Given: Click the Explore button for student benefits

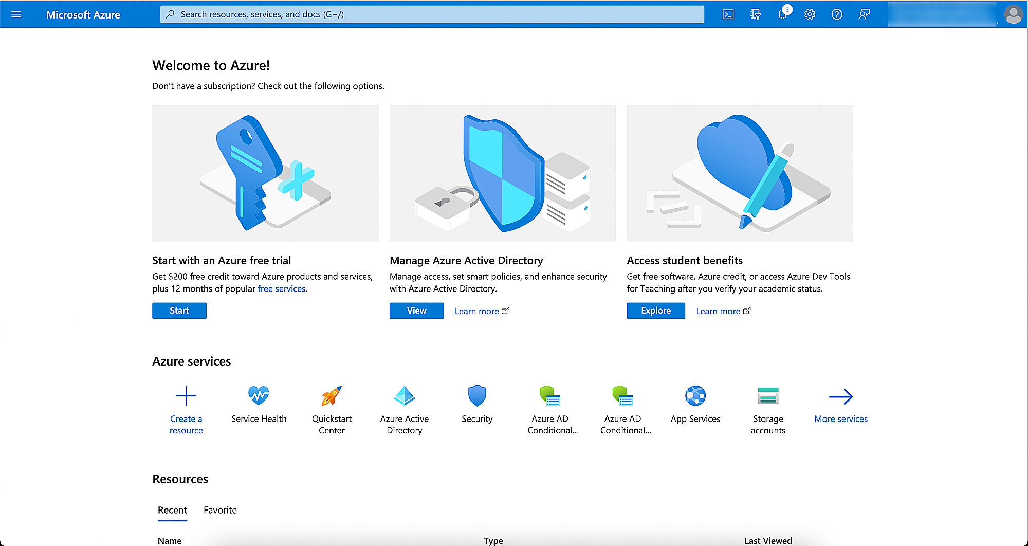Looking at the screenshot, I should click(x=656, y=311).
